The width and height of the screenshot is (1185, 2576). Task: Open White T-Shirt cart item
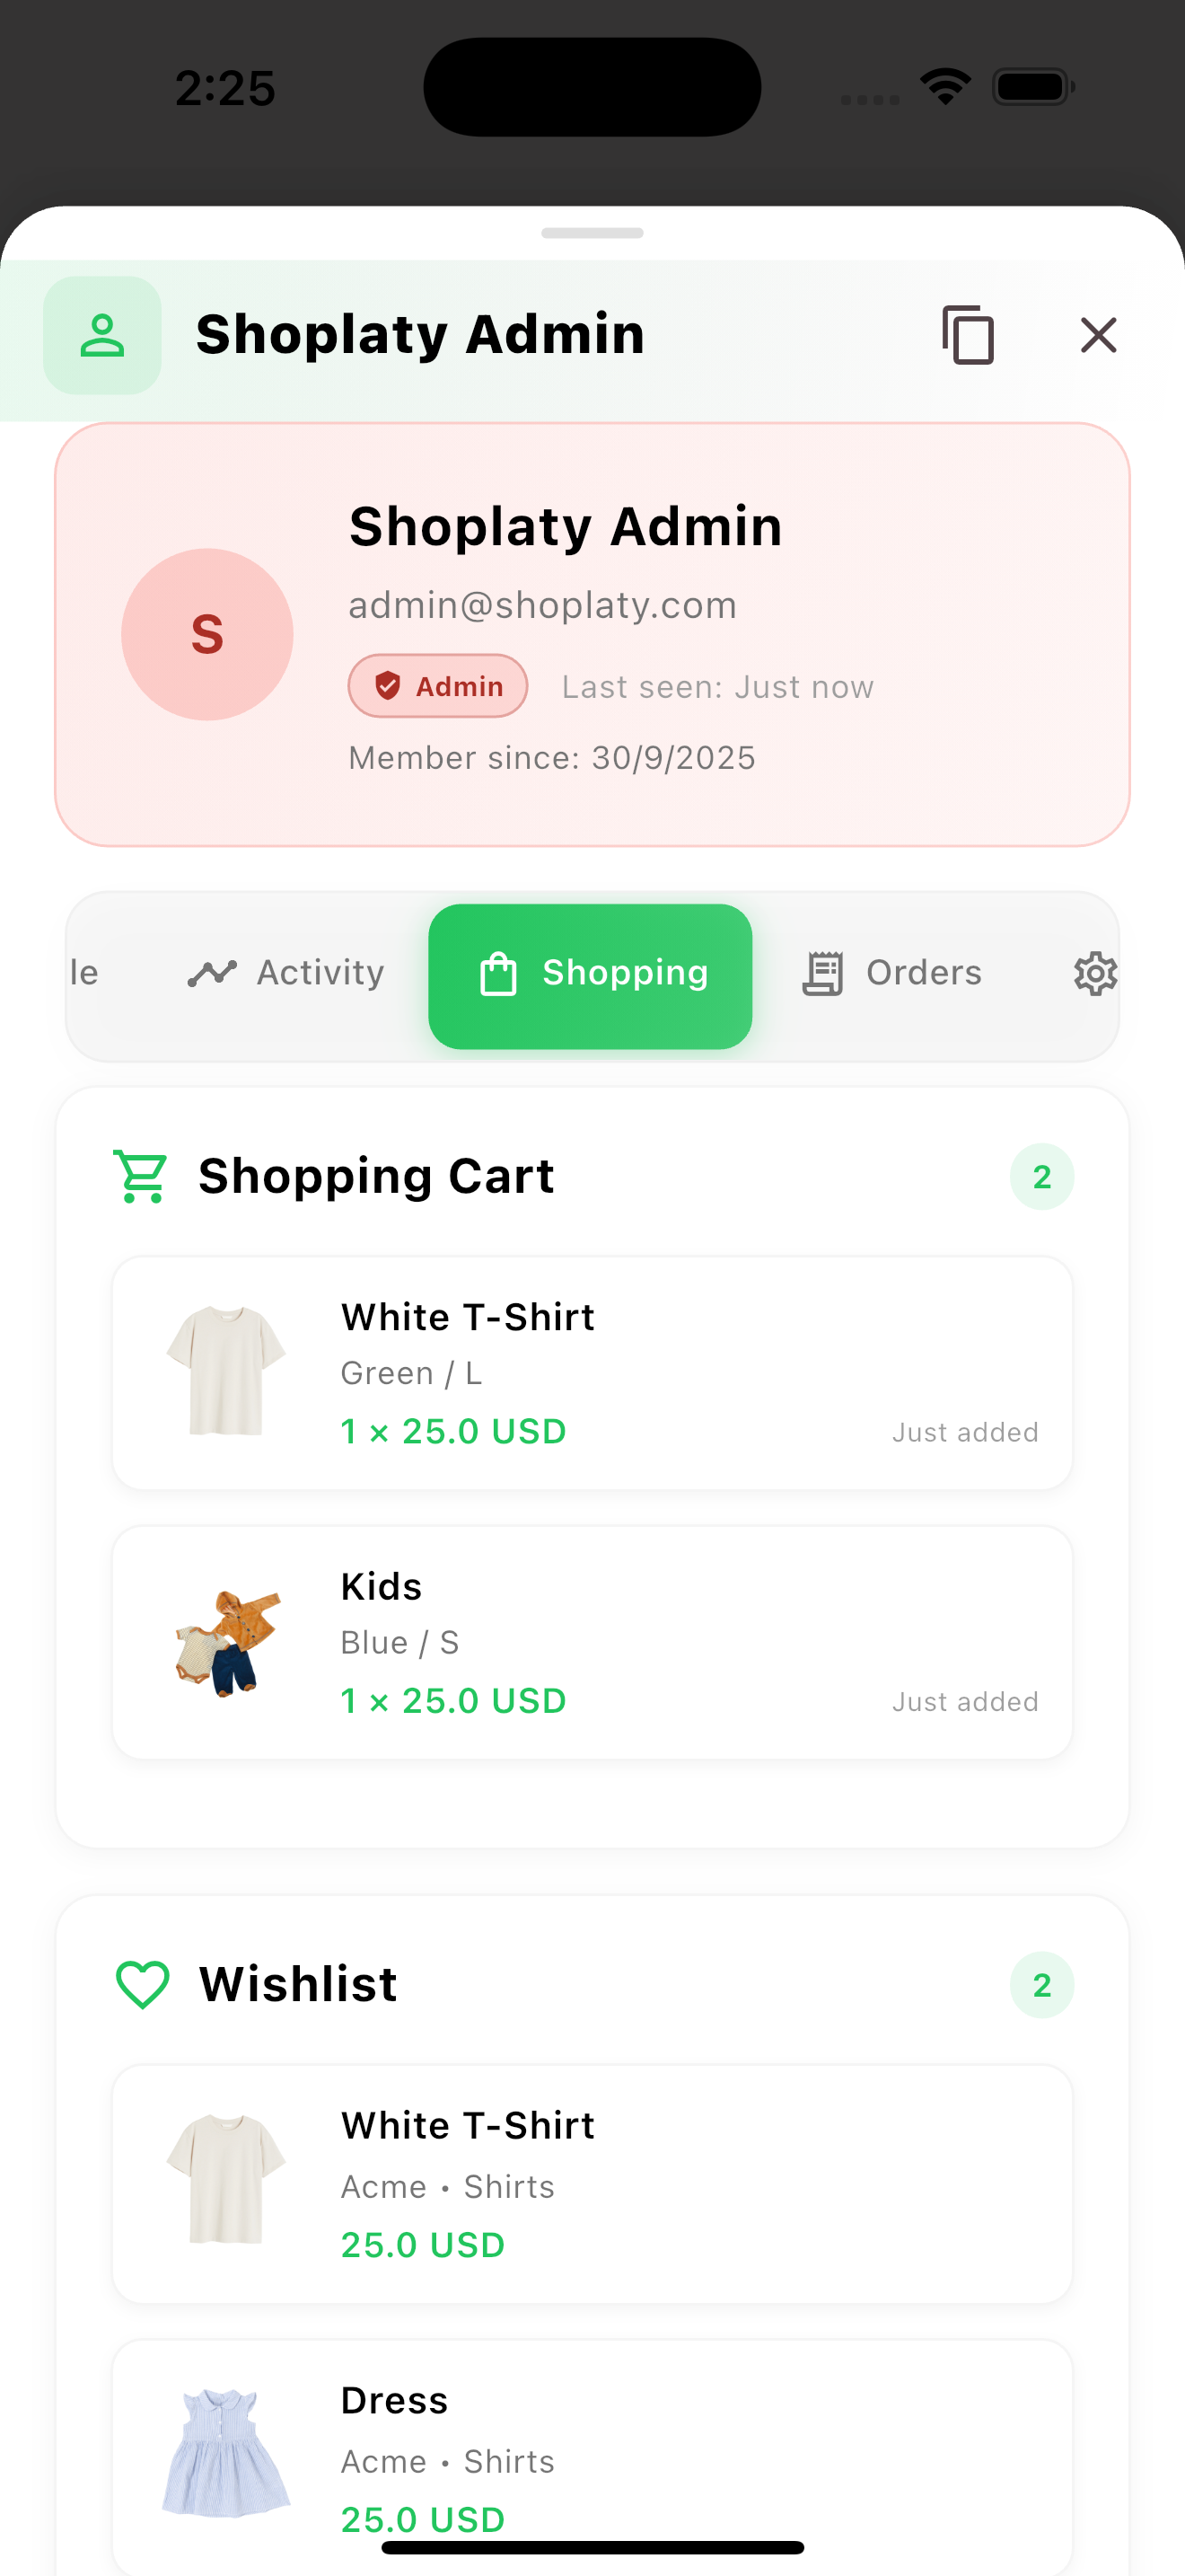(592, 1373)
